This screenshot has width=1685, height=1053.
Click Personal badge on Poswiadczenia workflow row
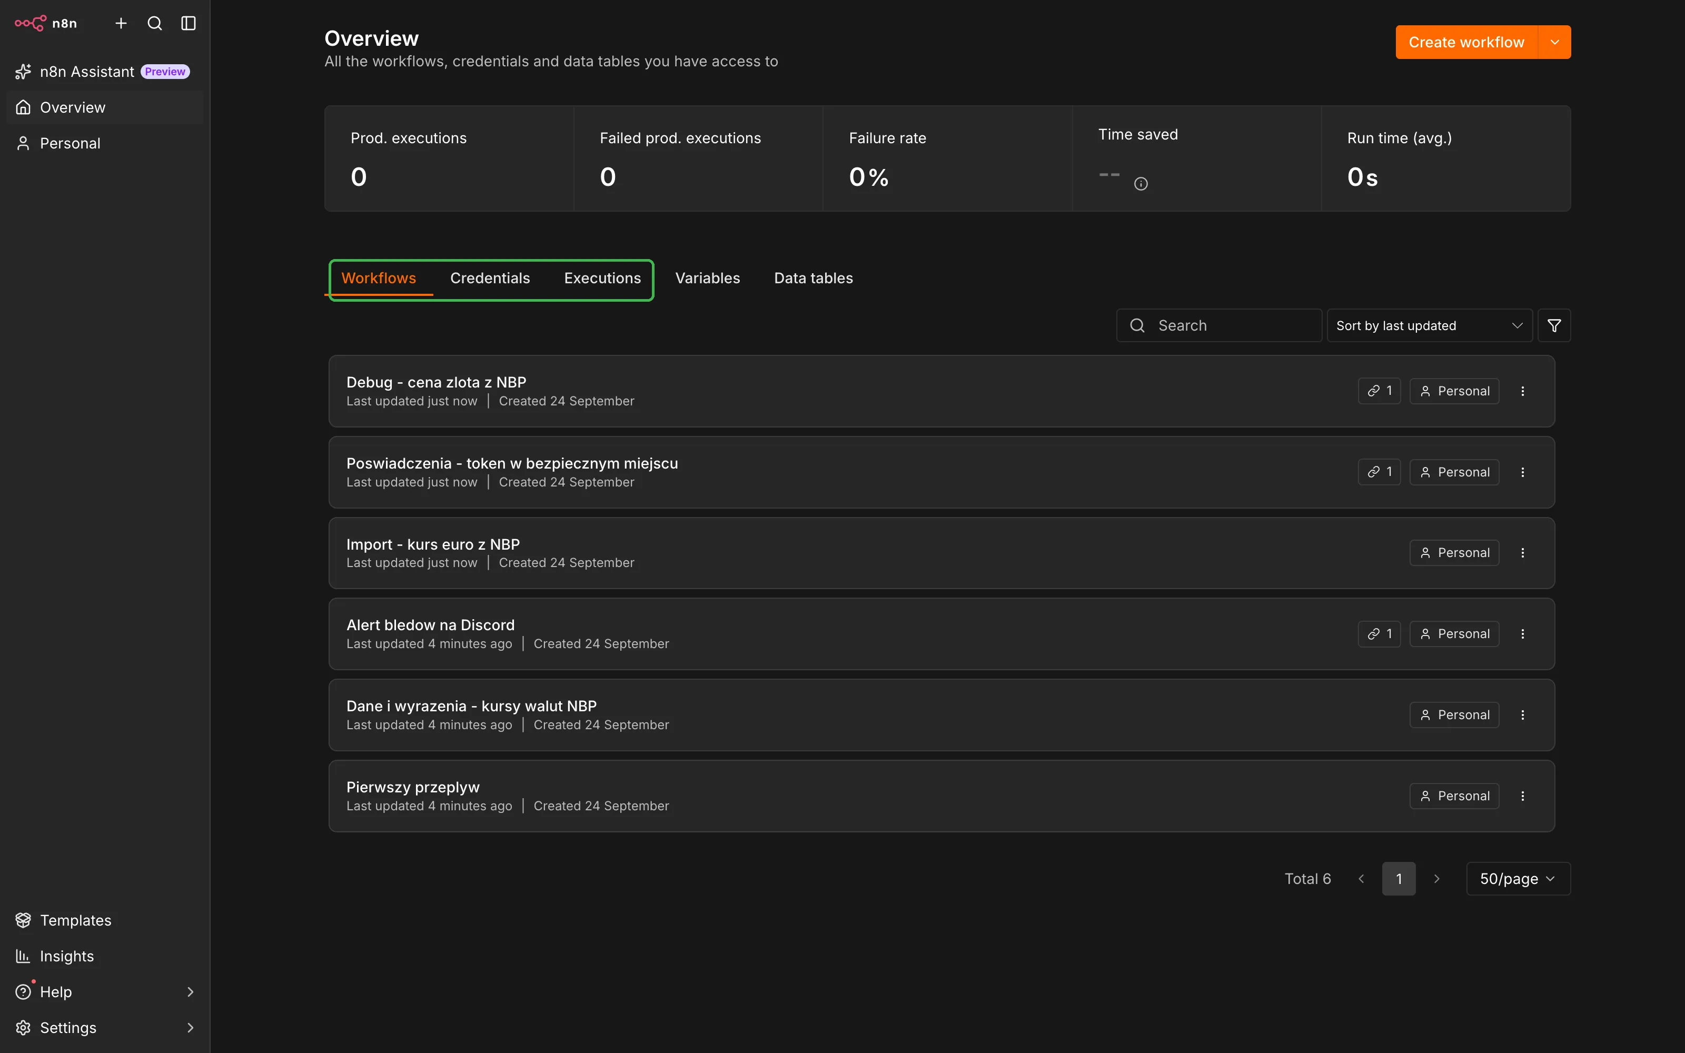click(1454, 472)
